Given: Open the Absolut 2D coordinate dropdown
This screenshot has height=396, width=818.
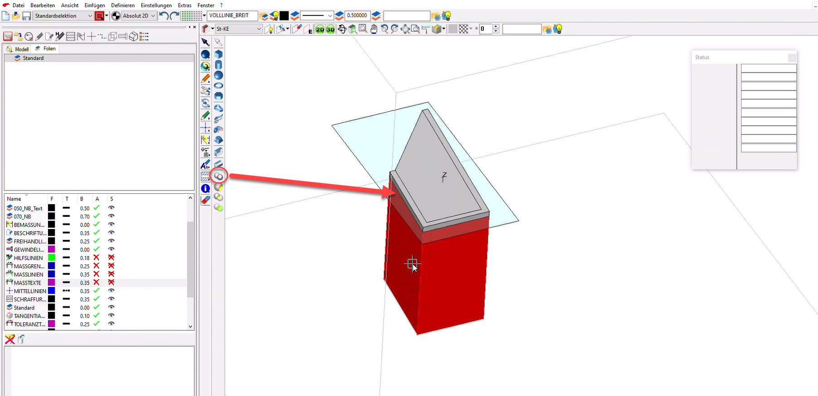Looking at the screenshot, I should pyautogui.click(x=139, y=16).
